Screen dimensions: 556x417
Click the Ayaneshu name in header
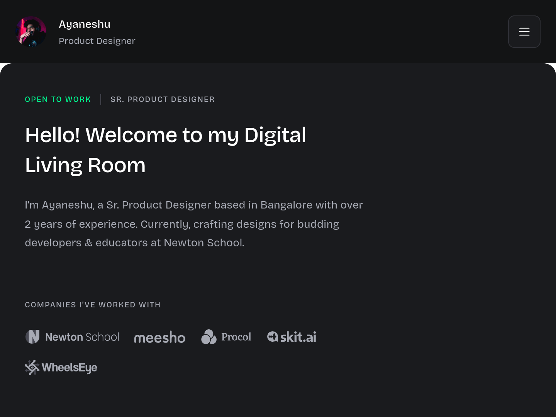(85, 24)
